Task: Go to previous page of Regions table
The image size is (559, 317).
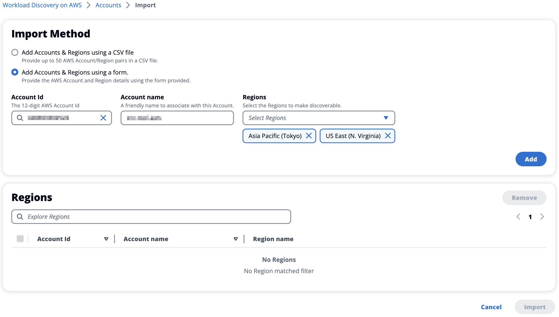Action: coord(518,217)
